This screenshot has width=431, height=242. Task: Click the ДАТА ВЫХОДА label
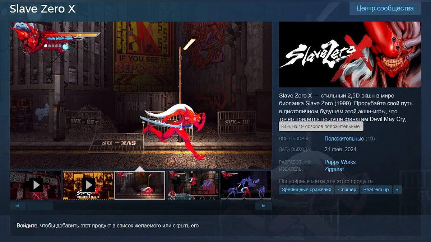point(295,150)
